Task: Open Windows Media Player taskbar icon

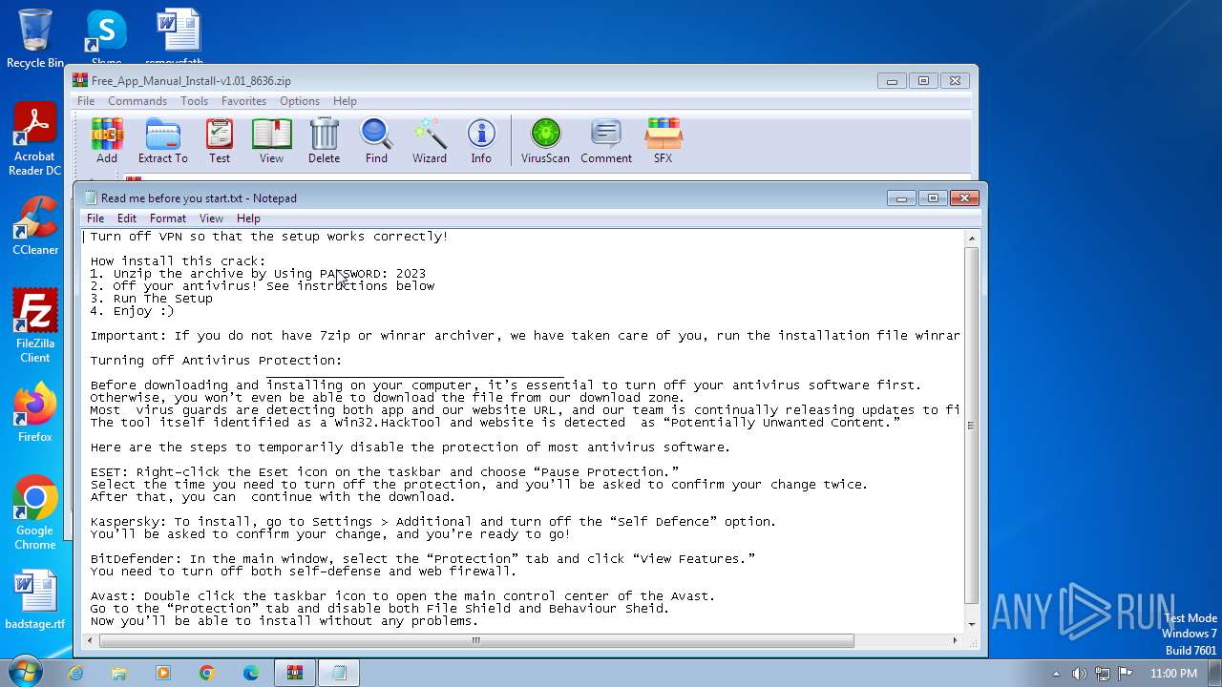Action: (163, 673)
